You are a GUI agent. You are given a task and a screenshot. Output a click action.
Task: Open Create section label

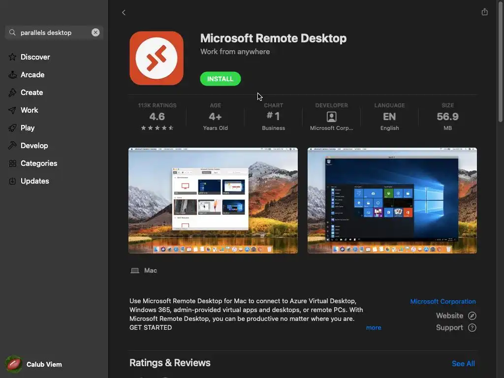[x=32, y=93]
